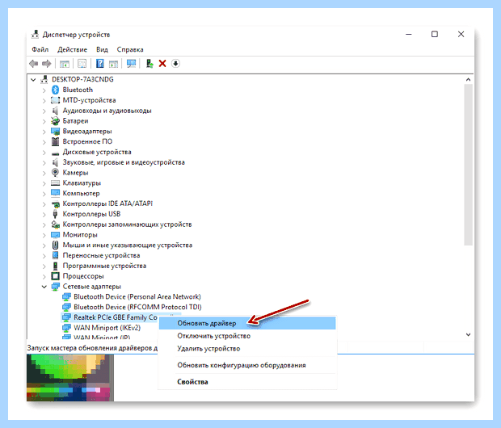Click the Контроллеры USB plug icon
Image resolution: width=501 pixels, height=428 pixels.
pyautogui.click(x=55, y=214)
